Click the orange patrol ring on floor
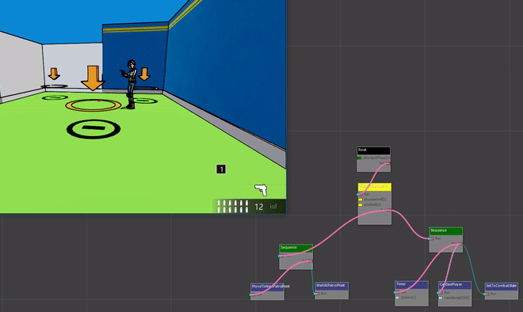The width and height of the screenshot is (523, 312). pyautogui.click(x=93, y=105)
